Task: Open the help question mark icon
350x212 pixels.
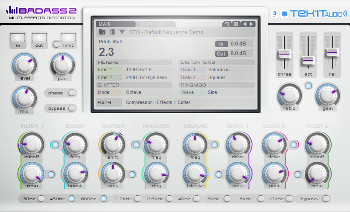Action: pos(275,14)
